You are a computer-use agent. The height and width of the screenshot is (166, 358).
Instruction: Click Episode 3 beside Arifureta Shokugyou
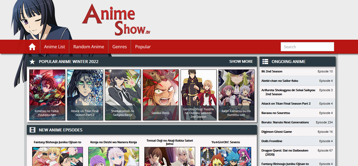point(326,90)
